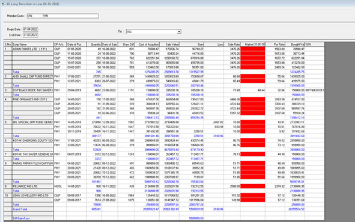Click the DP A/c column header

click(x=60, y=45)
